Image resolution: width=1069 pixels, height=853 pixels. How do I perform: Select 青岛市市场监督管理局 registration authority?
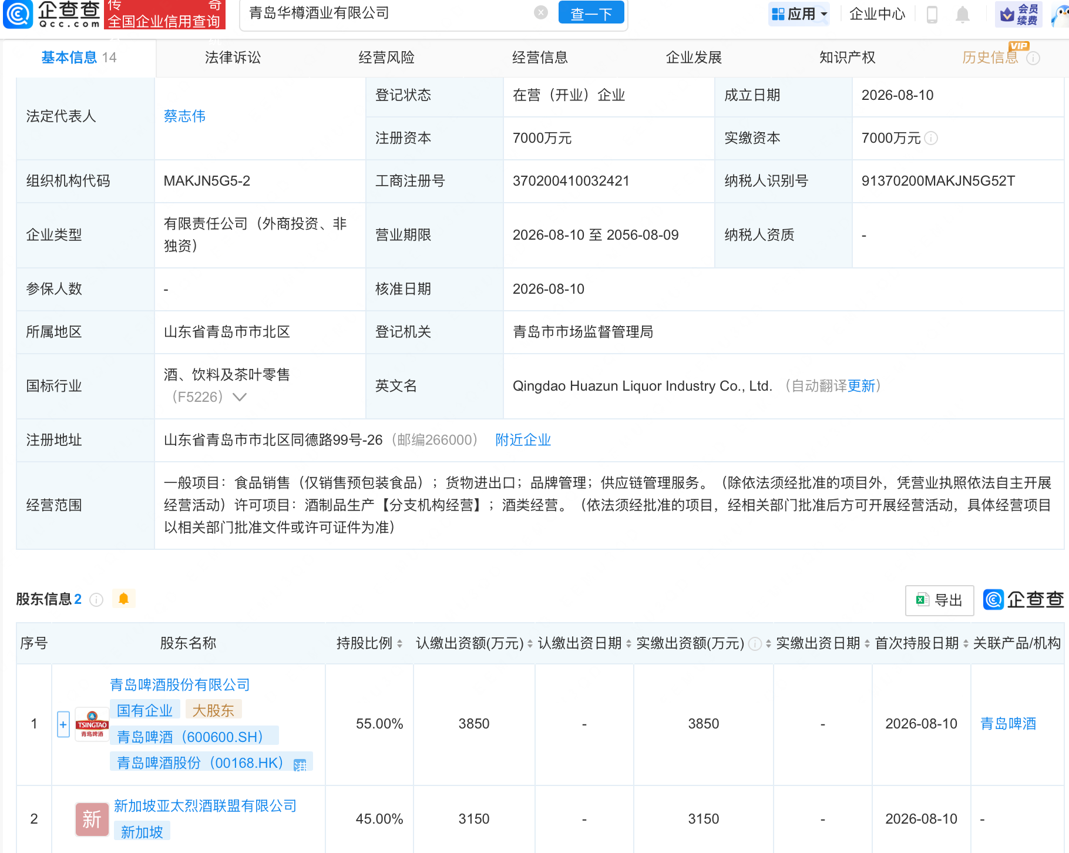click(583, 332)
